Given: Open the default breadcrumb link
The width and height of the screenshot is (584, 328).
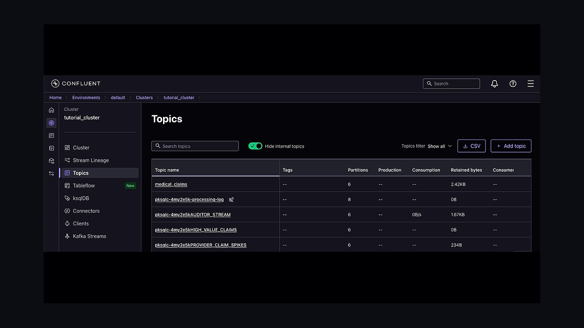Looking at the screenshot, I should point(118,98).
